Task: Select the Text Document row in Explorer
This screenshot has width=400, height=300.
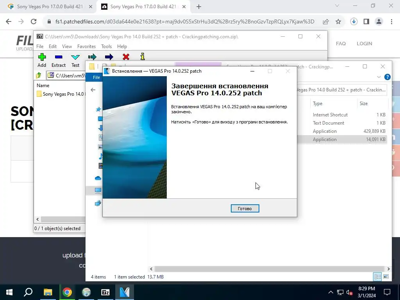Action: pyautogui.click(x=342, y=123)
